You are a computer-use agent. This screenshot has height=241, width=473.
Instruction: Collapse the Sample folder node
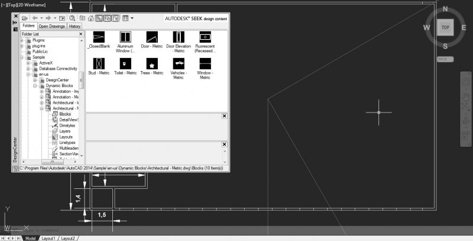click(x=22, y=57)
